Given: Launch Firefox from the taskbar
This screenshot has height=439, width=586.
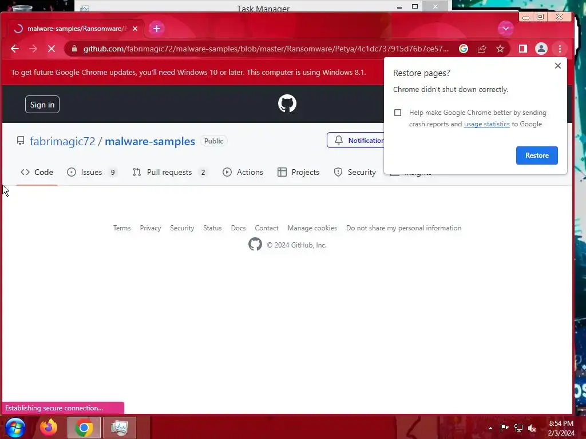Looking at the screenshot, I should (49, 428).
